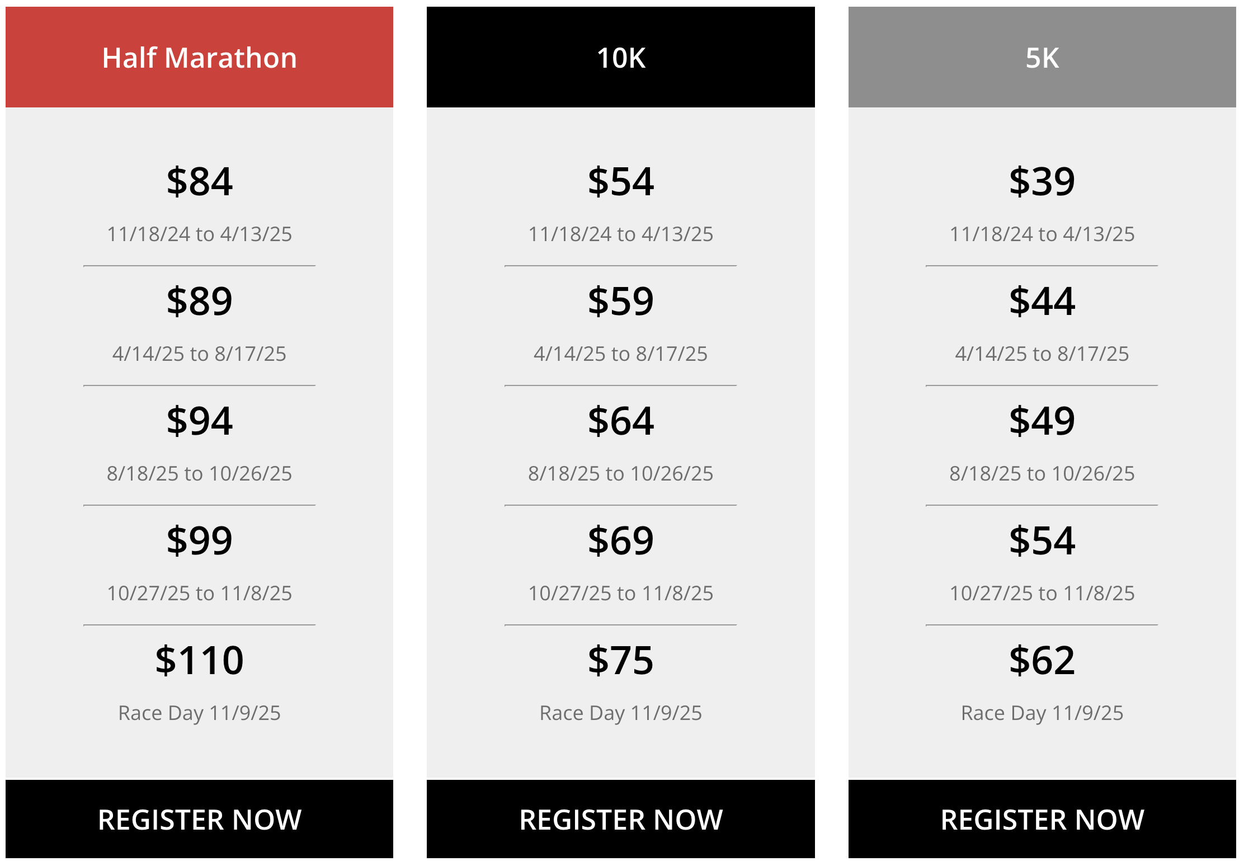Click 5K date range 10/27/25 to 11/8/25
This screenshot has width=1244, height=866.
(1042, 593)
